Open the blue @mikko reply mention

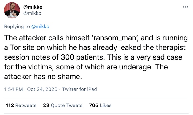coord(40,26)
